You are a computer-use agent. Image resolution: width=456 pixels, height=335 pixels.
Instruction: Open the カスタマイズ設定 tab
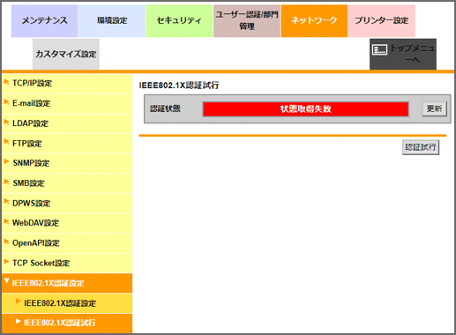tap(66, 54)
